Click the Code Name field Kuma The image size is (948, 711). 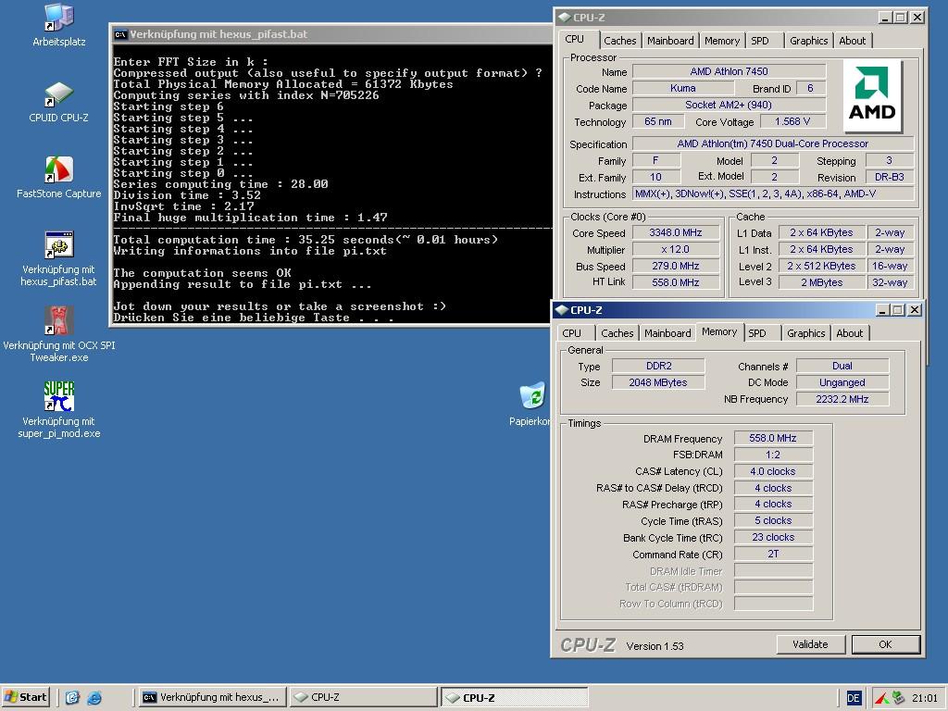(x=683, y=88)
